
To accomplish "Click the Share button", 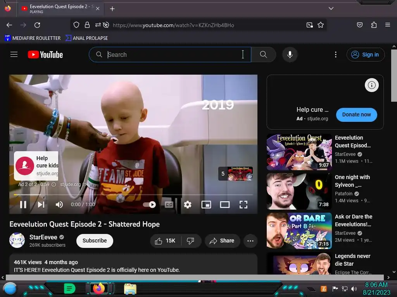I will coord(222,241).
